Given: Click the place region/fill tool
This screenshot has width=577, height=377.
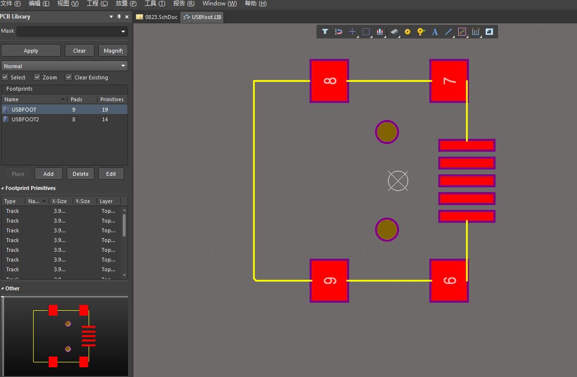Looking at the screenshot, I should tap(489, 32).
